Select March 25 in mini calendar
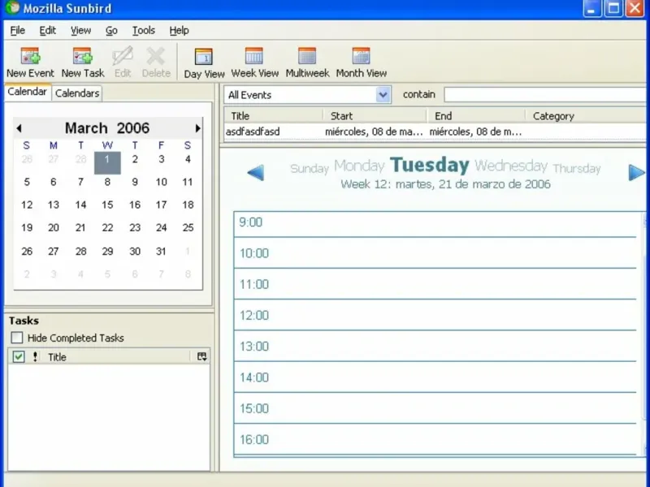The image size is (650, 487). coord(188,227)
